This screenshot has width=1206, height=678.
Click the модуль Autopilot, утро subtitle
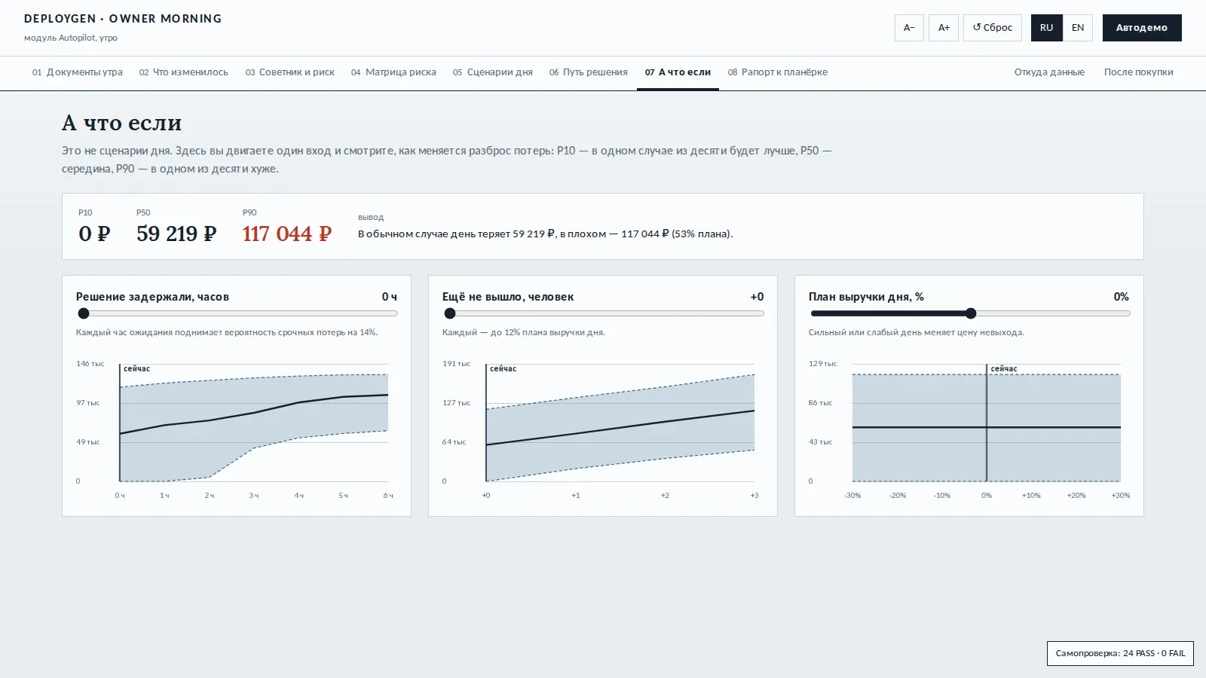[71, 38]
